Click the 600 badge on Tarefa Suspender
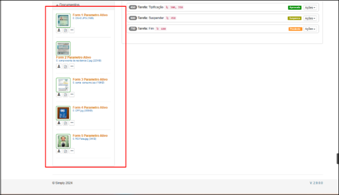339x195 pixels. (x=133, y=18)
